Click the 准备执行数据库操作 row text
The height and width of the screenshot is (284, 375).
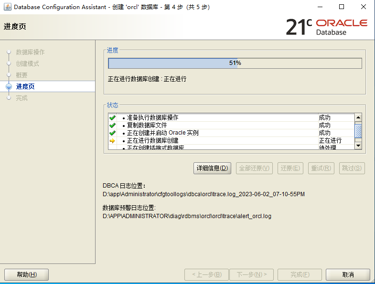pyautogui.click(x=152, y=117)
